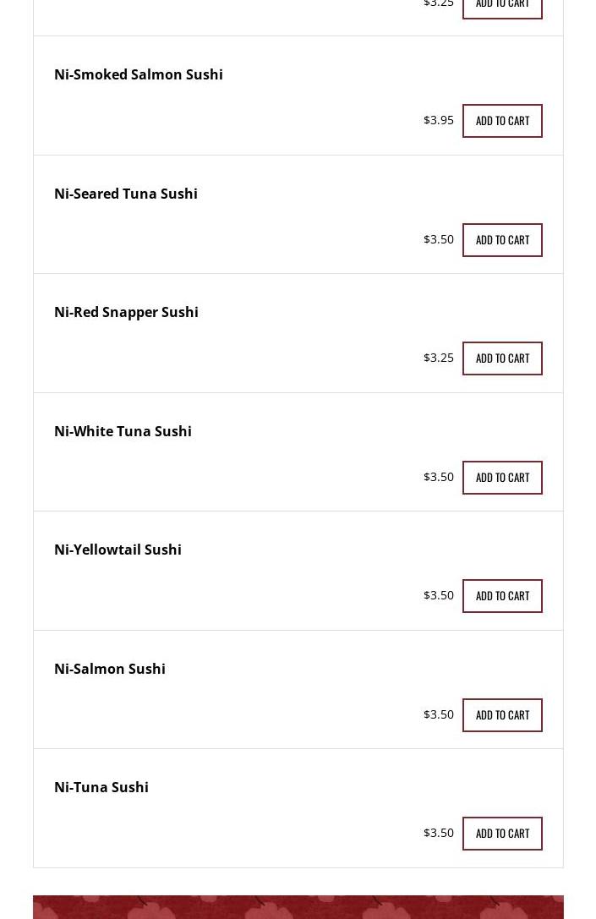
Task: Click the $3.50 price of Ni-Yellowtail Sushi
Action: click(439, 595)
